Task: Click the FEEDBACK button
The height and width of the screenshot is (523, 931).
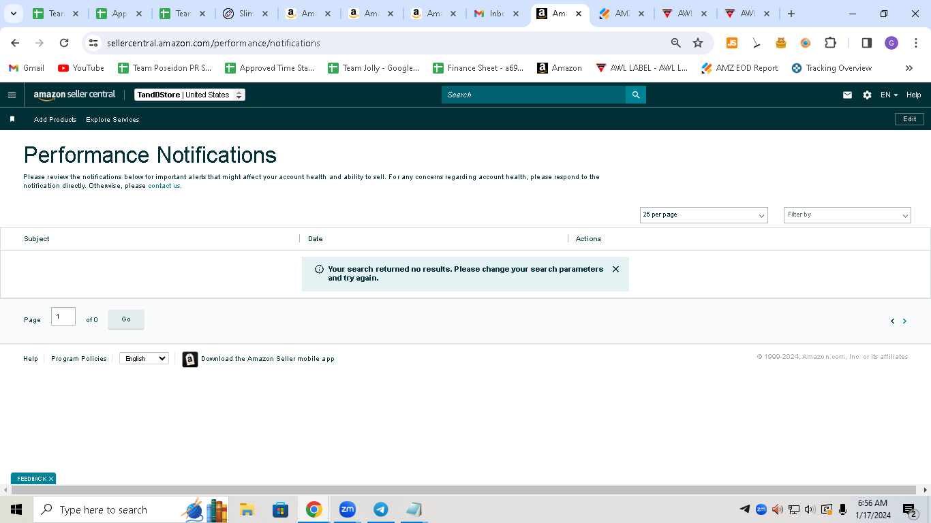Action: 31,479
